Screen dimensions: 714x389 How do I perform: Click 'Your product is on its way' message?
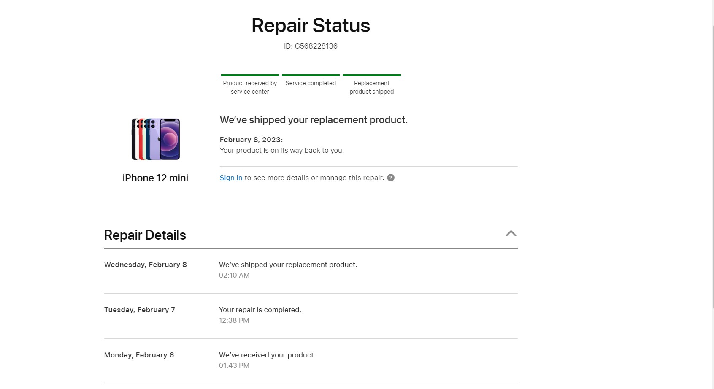(x=282, y=150)
